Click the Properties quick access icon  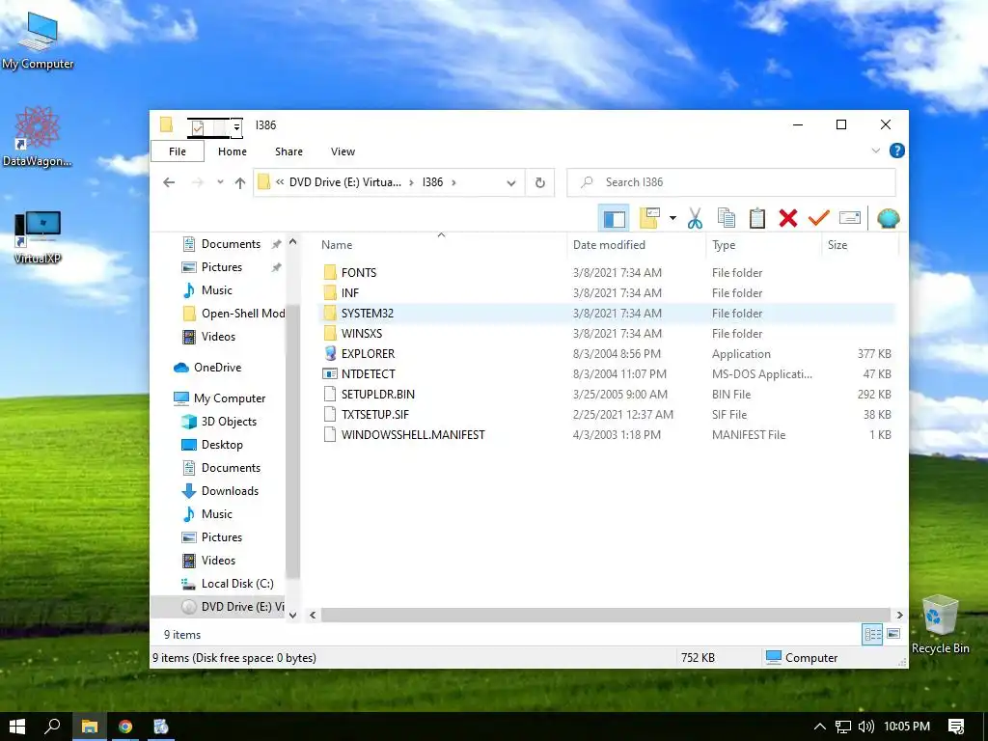(x=198, y=127)
